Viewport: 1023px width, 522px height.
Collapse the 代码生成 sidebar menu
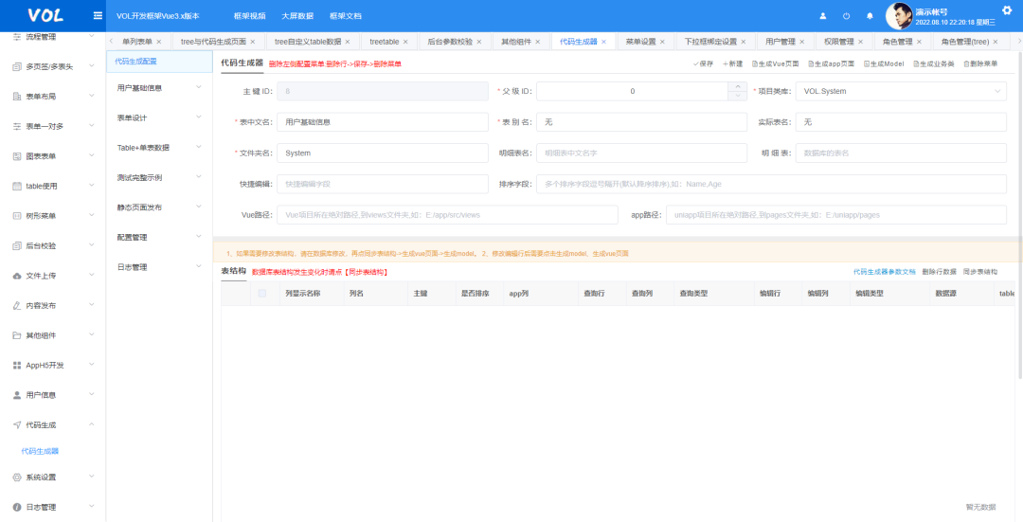coord(91,424)
